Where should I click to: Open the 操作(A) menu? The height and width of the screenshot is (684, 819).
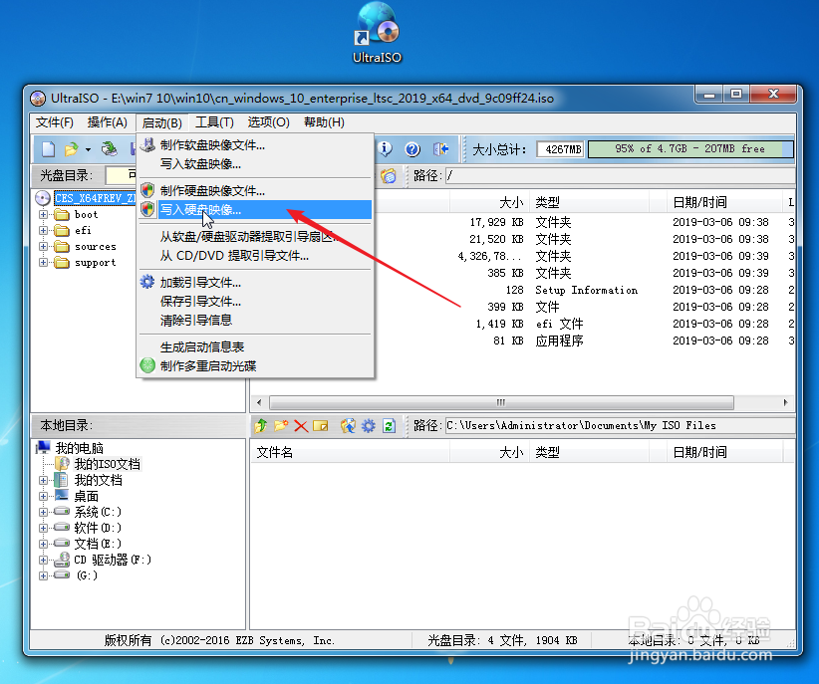pyautogui.click(x=107, y=122)
